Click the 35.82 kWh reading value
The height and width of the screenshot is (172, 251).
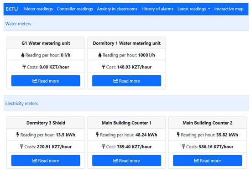click(227, 135)
